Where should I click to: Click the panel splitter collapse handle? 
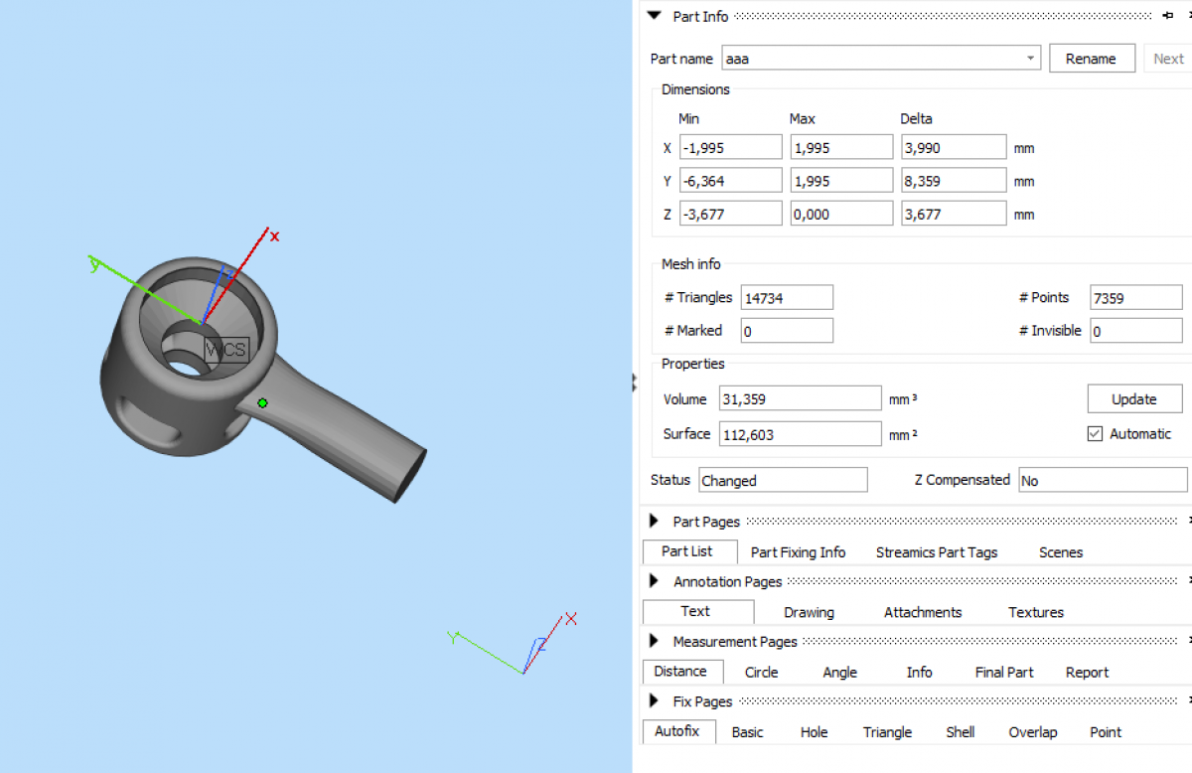point(635,384)
